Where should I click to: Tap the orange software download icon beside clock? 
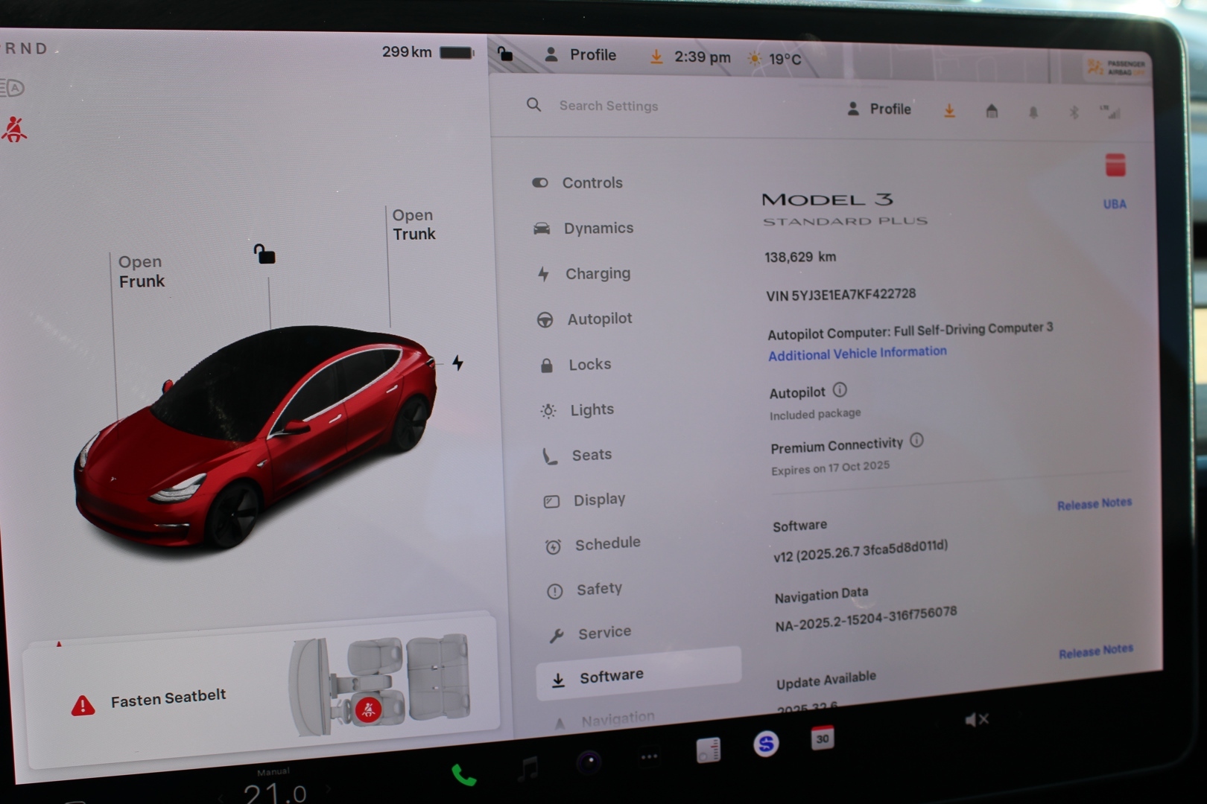[x=656, y=57]
